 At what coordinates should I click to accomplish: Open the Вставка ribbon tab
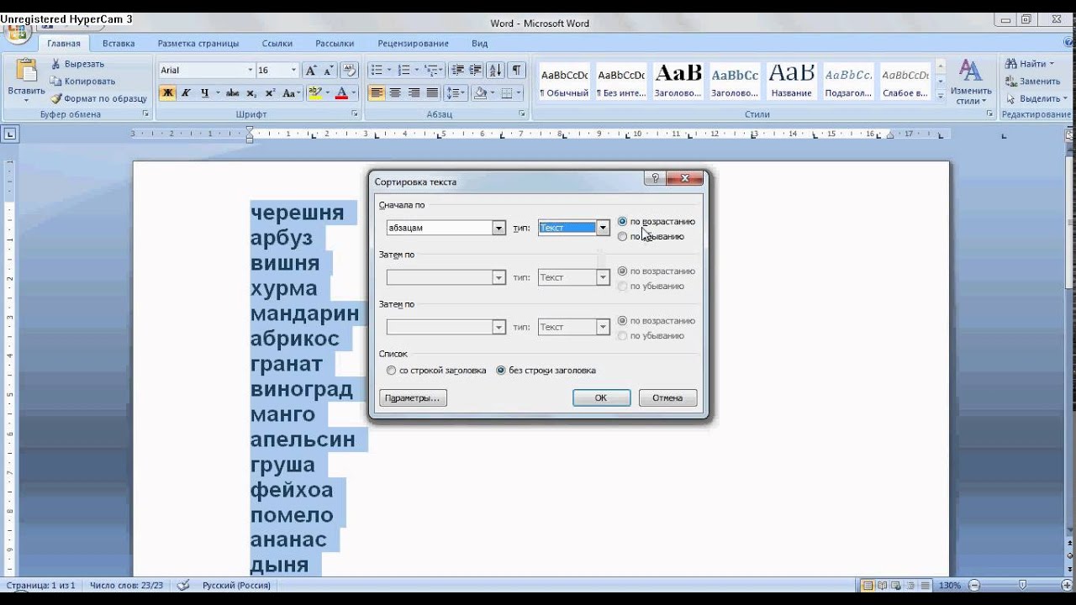click(x=119, y=44)
